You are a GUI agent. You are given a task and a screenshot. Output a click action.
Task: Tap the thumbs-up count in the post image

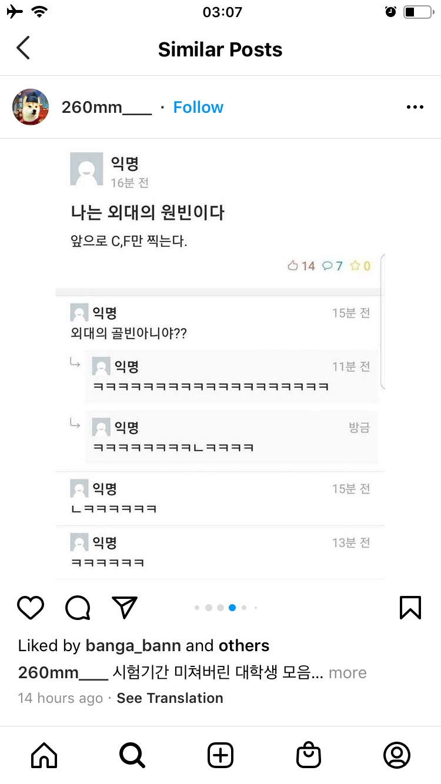(x=302, y=266)
